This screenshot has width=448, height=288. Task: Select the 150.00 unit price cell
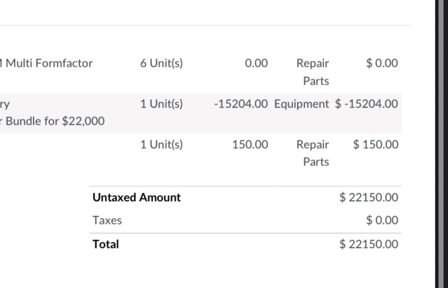tap(250, 145)
